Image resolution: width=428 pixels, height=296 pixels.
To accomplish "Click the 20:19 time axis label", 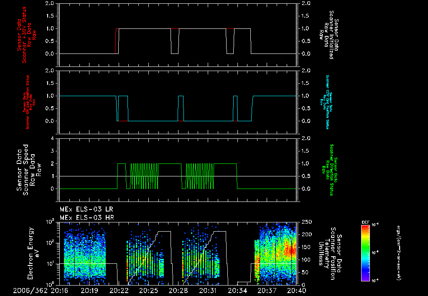I will [x=89, y=291].
